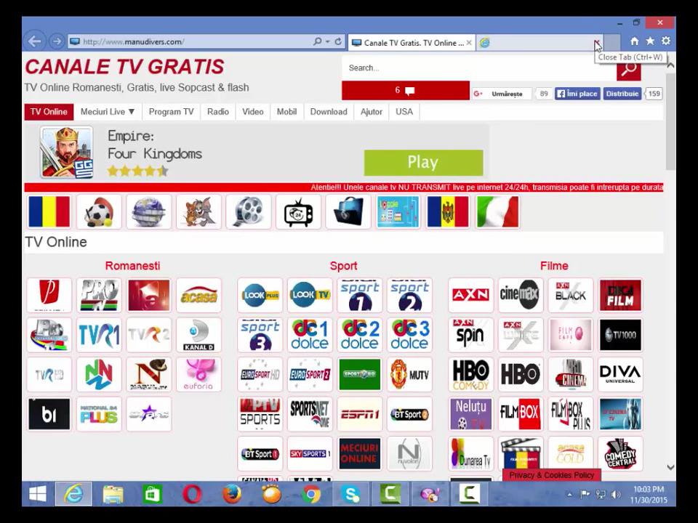
Task: Open the Dolce Sport 3 channel icon
Action: pyautogui.click(x=409, y=335)
